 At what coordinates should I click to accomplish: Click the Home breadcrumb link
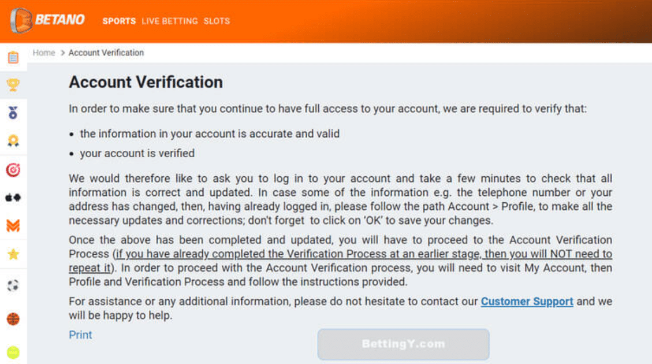[x=44, y=53]
